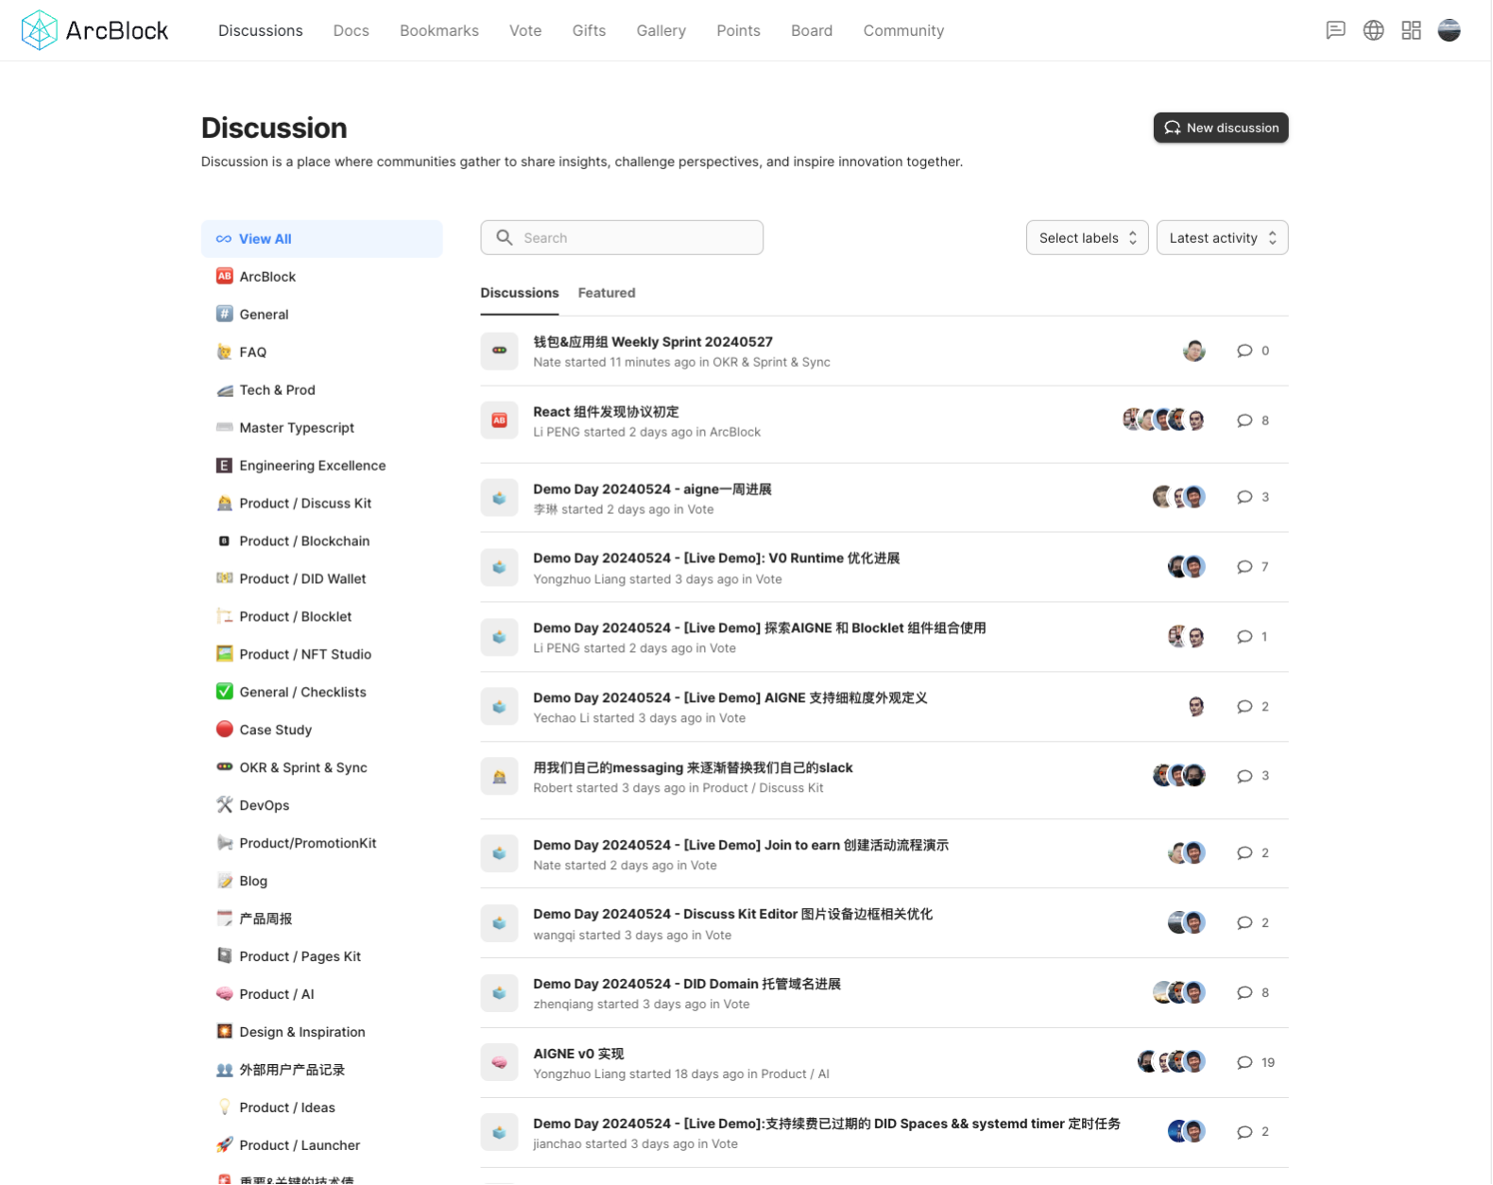This screenshot has height=1185, width=1493.
Task: Click the AIGNE v0 实现 brain icon
Action: pyautogui.click(x=499, y=1062)
